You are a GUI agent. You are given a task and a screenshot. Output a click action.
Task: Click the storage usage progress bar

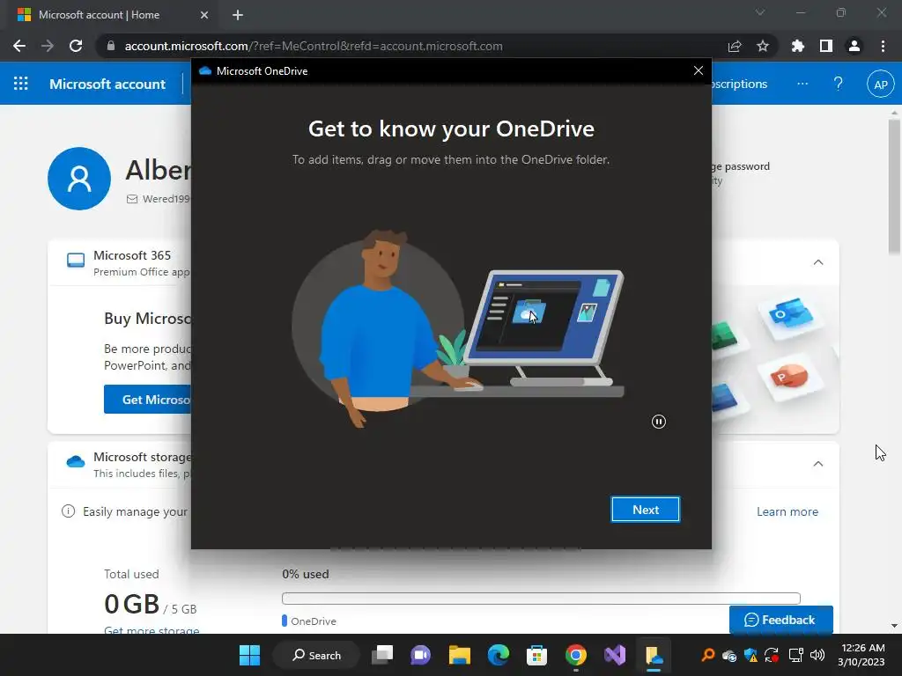[x=541, y=599]
